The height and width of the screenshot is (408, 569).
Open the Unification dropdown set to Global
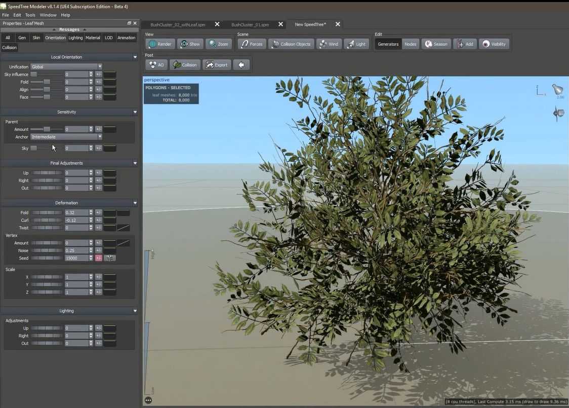66,67
